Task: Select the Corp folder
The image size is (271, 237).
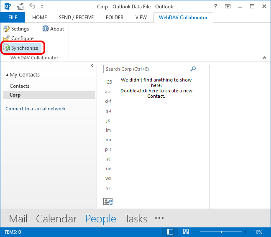Action: pos(49,95)
